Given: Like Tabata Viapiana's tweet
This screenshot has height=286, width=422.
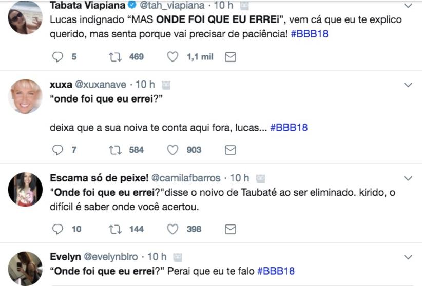Looking at the screenshot, I should [172, 57].
